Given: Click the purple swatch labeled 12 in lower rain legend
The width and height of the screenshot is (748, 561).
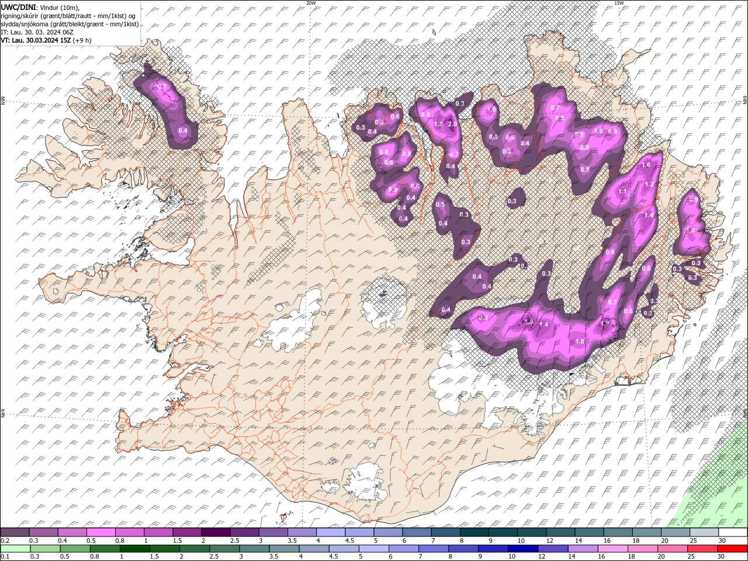Looking at the screenshot, I should [553, 548].
